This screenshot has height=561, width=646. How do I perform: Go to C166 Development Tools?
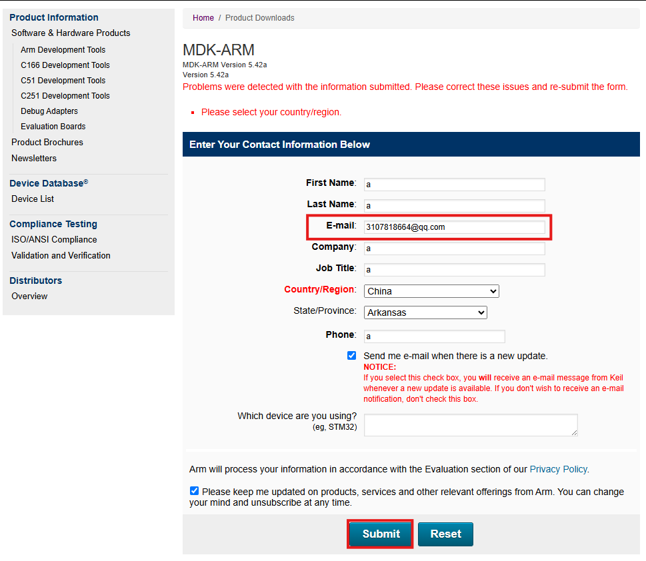65,65
